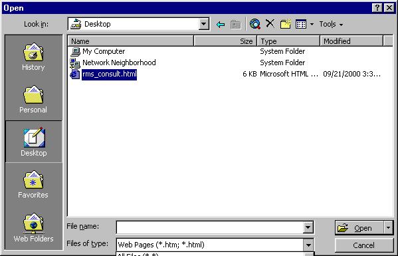The width and height of the screenshot is (398, 256).
Task: Sort by the Type column header
Action: pyautogui.click(x=288, y=41)
